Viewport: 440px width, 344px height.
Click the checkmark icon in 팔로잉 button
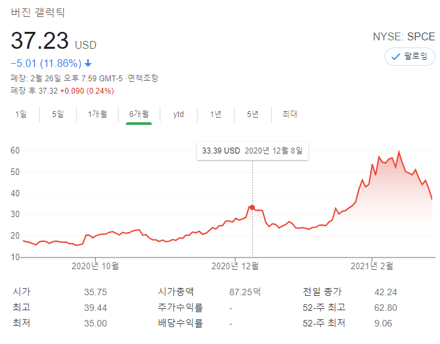click(396, 57)
